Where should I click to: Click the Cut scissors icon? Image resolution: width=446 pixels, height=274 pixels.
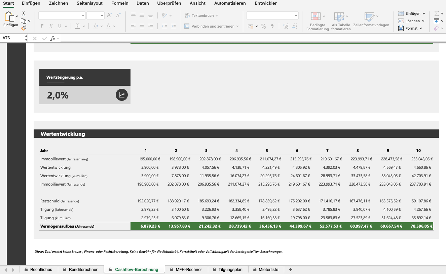tap(24, 14)
